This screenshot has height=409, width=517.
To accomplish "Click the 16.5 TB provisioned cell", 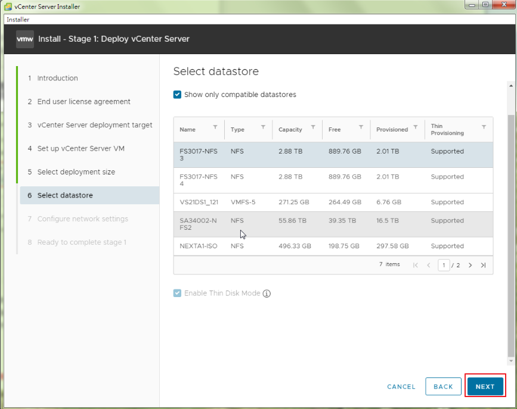I will [x=388, y=221].
